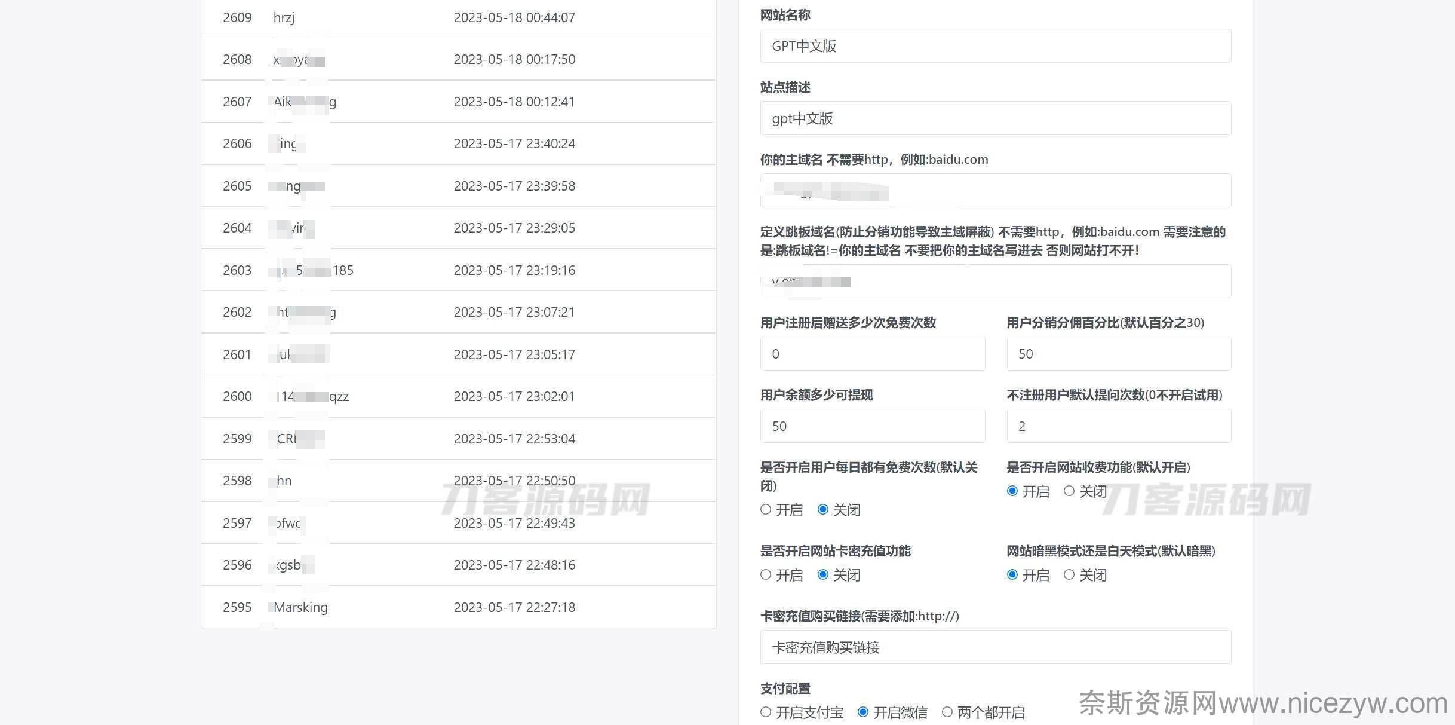This screenshot has height=725, width=1455.
Task: Click timestamp 2023-05-18 00:17:50
Action: click(x=514, y=59)
